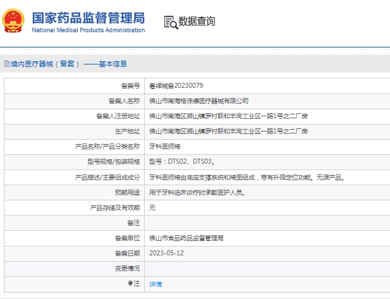Select product name 牙科医师椅
This screenshot has height=299, width=390.
tap(164, 147)
